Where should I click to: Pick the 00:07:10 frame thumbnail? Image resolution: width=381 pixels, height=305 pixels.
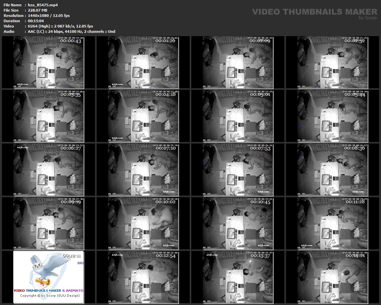tap(143, 170)
